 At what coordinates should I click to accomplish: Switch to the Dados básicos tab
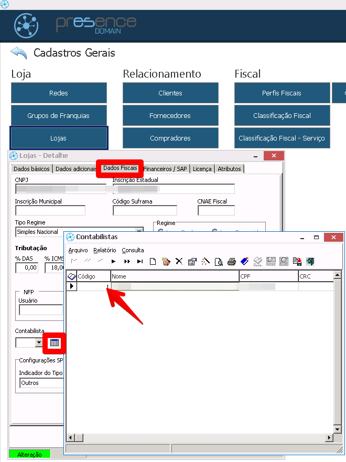pyautogui.click(x=31, y=169)
